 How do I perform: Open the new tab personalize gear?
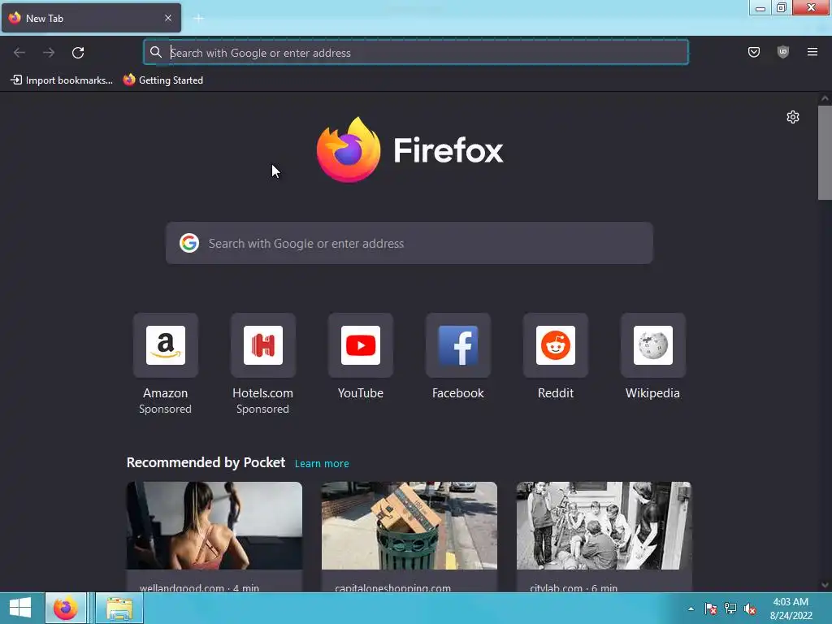coord(793,117)
